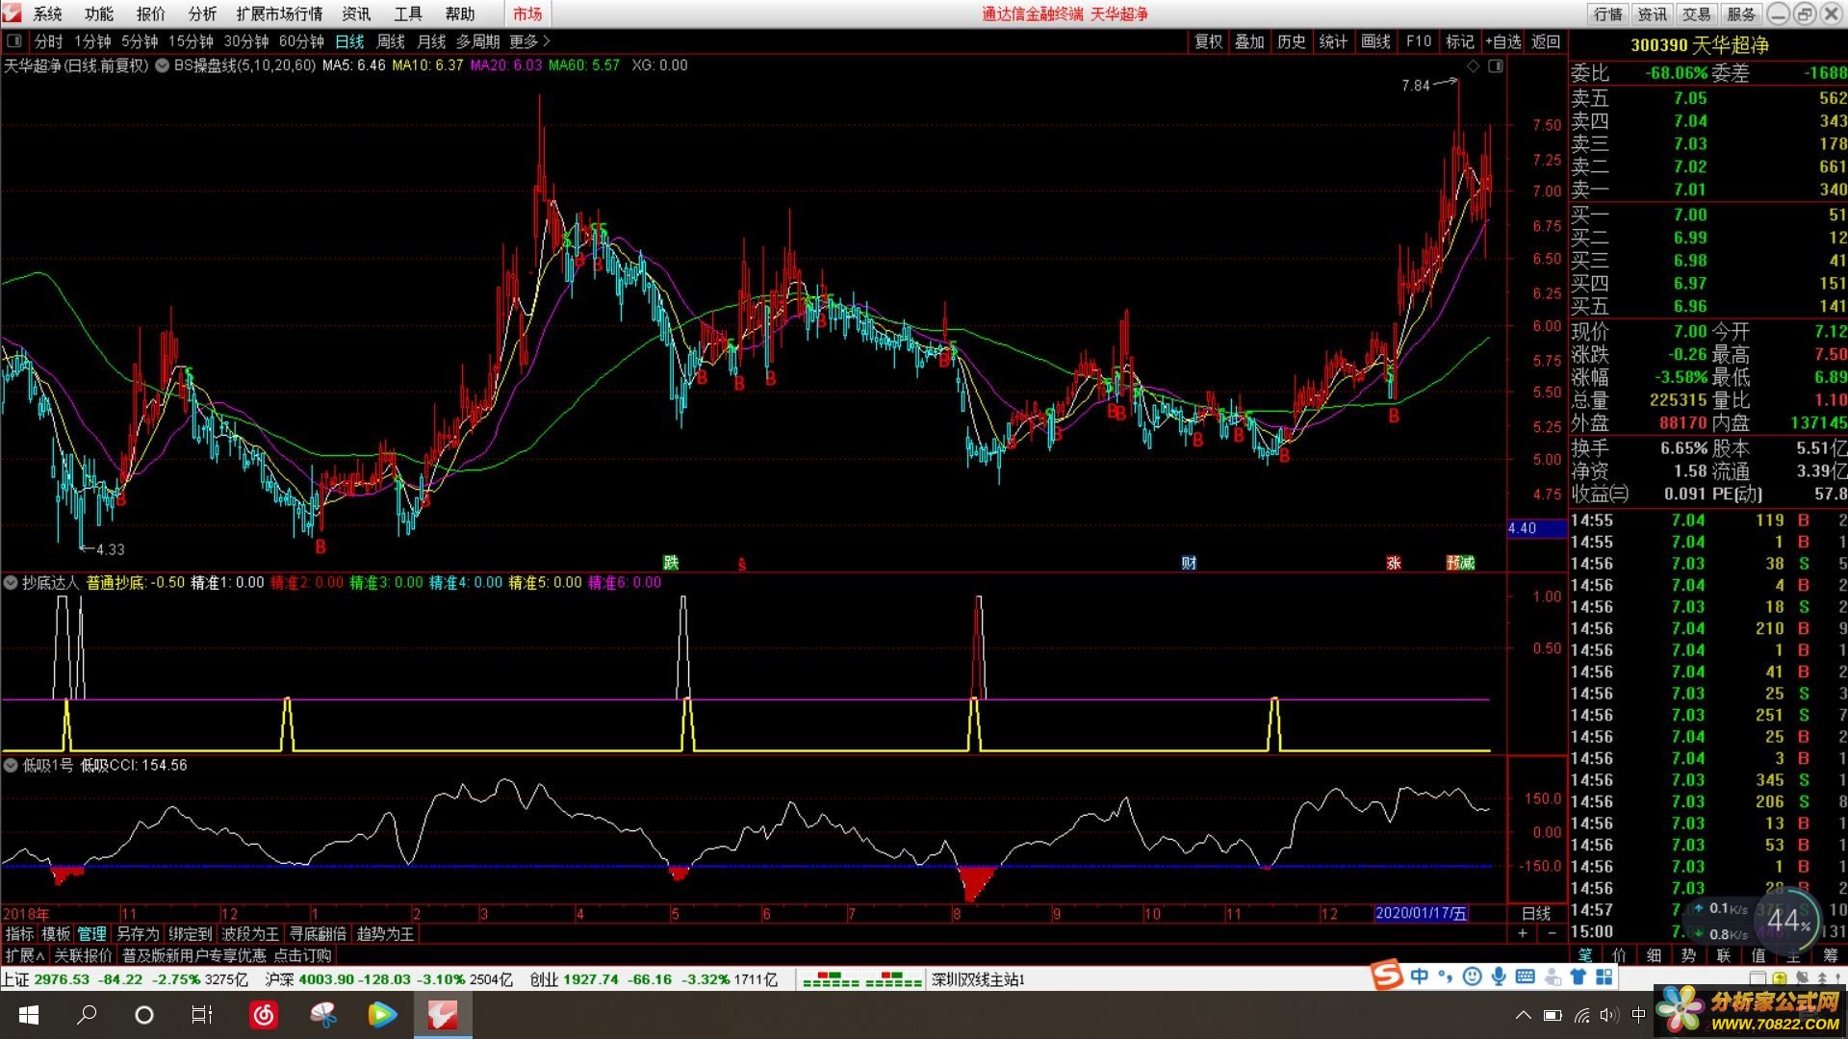
Task: Open 分析 menu
Action: pyautogui.click(x=201, y=13)
